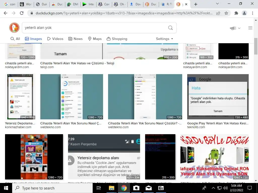
Task: Click the Chrome taskbar icon
Action: (124, 188)
